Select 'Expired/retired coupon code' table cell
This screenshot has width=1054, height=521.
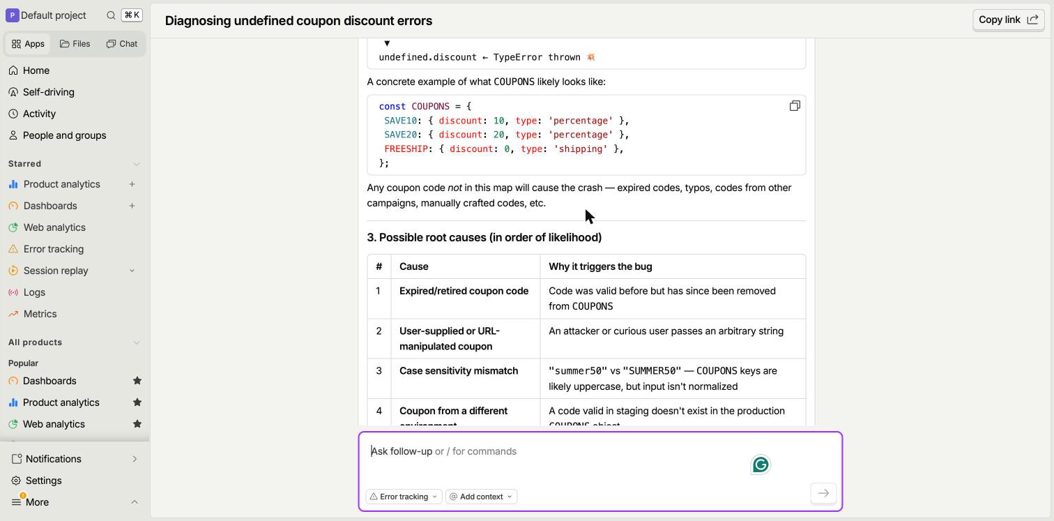click(x=465, y=299)
